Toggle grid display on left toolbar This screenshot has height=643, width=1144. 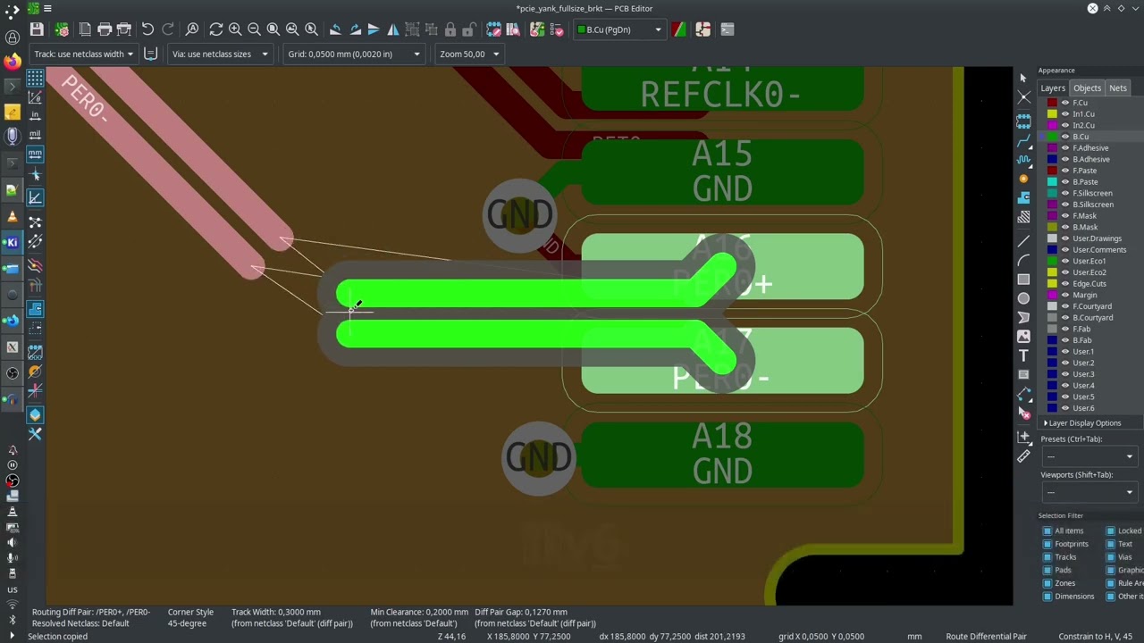point(35,79)
